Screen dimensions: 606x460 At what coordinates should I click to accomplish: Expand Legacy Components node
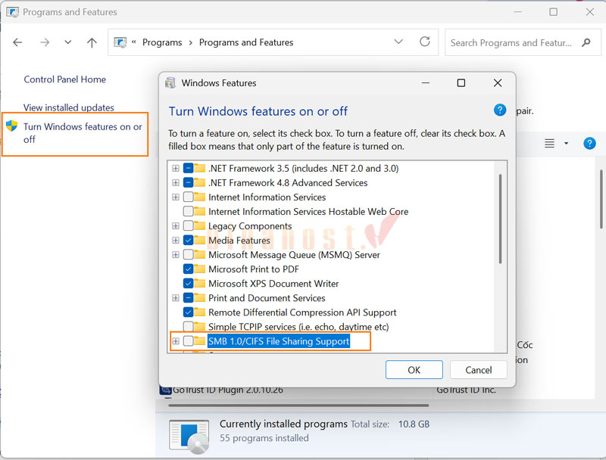pyautogui.click(x=176, y=225)
